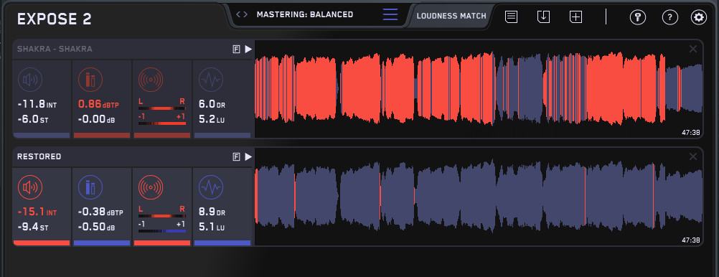Select the -15.1 INT loudness value
The image size is (719, 277).
(x=37, y=212)
